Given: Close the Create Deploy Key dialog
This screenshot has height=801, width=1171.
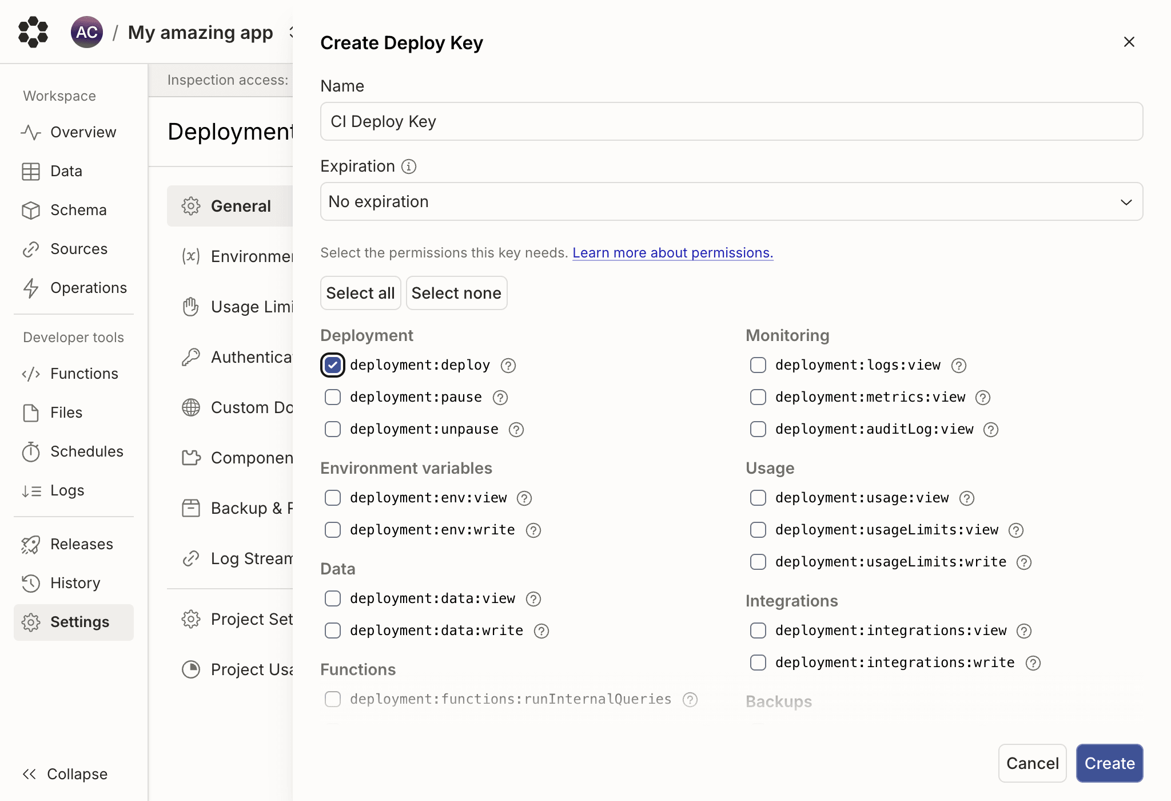Looking at the screenshot, I should (1129, 42).
